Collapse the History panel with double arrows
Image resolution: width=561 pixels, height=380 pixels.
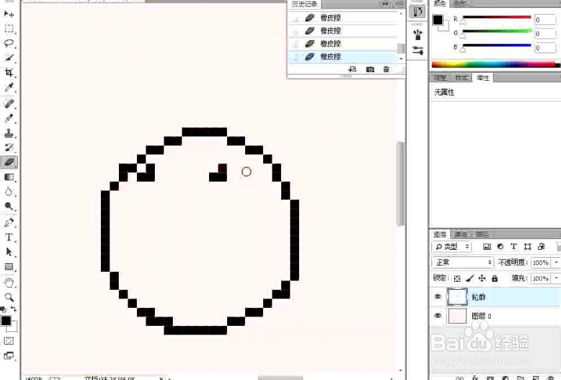click(385, 4)
